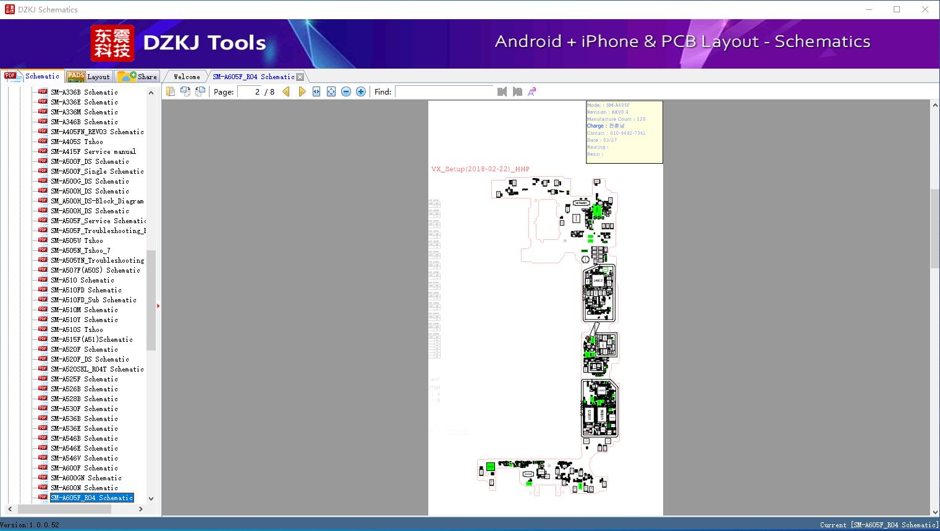The height and width of the screenshot is (531, 940).
Task: Go to the next page arrow
Action: pos(302,91)
